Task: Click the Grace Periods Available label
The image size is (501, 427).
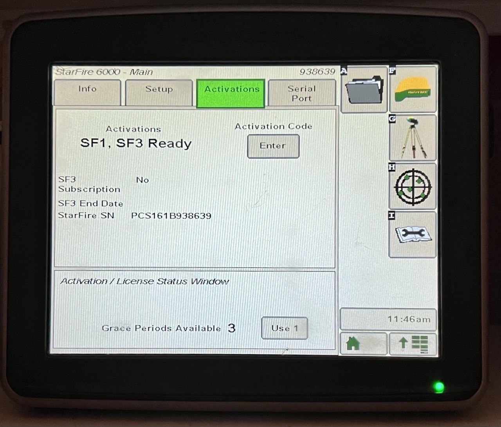Action: pos(161,328)
